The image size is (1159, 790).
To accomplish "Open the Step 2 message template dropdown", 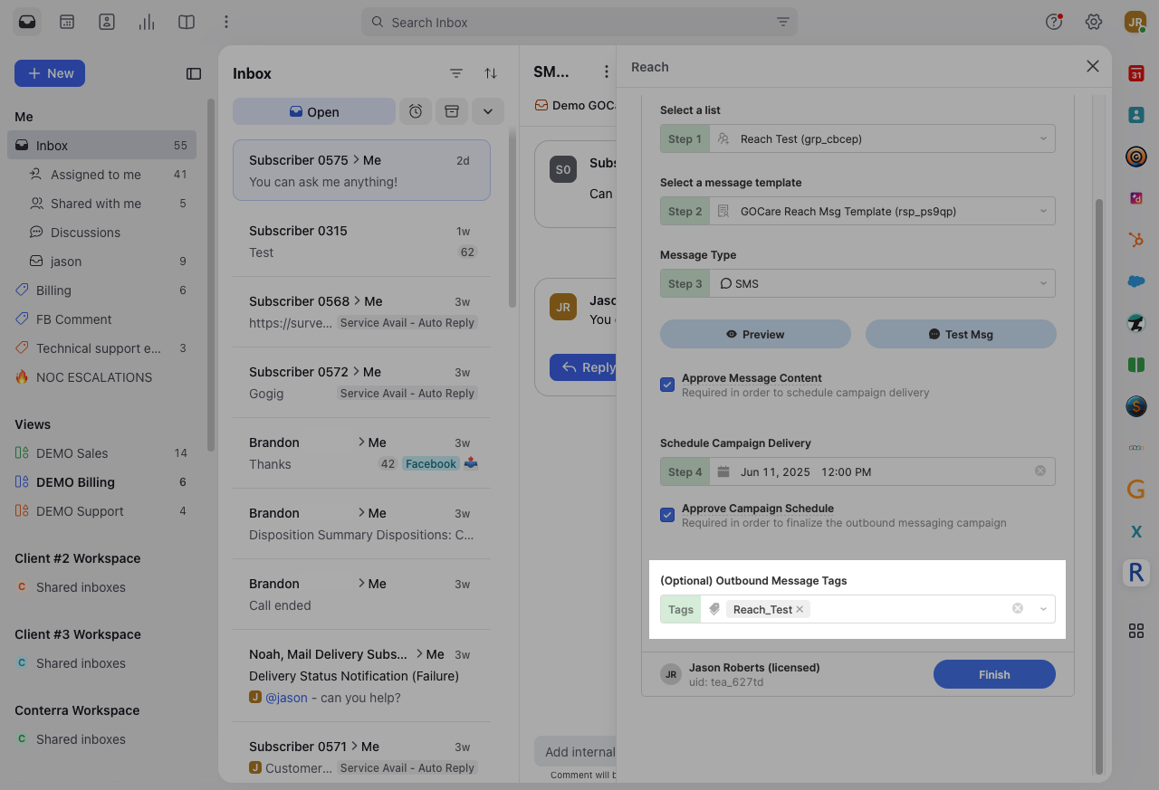I will pyautogui.click(x=857, y=211).
